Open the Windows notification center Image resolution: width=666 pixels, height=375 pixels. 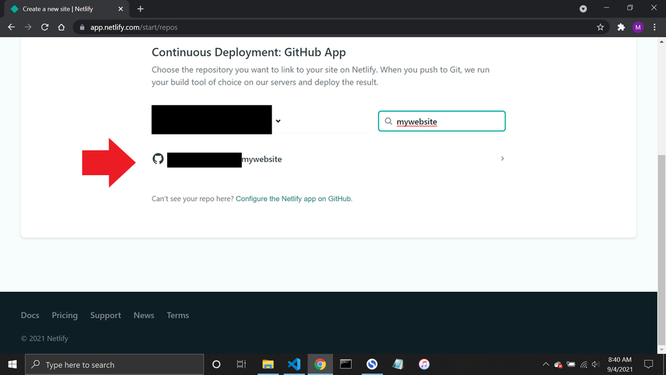point(648,364)
